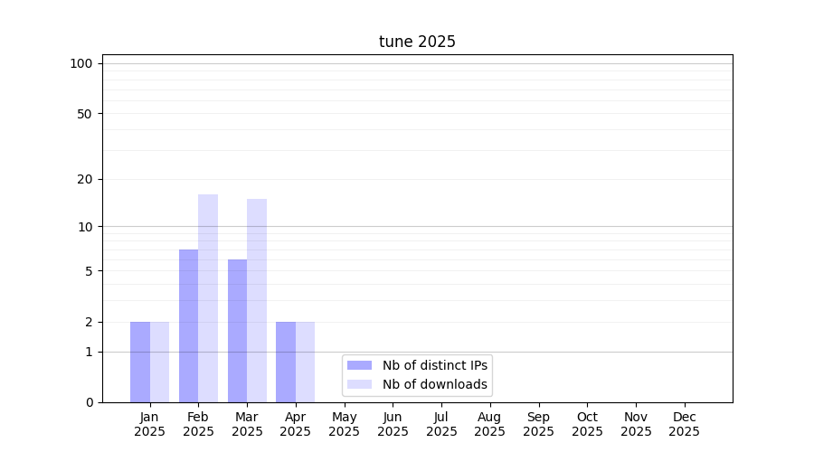Click the 'Dec 2025' x-axis label
The height and width of the screenshot is (452, 814).
(684, 424)
